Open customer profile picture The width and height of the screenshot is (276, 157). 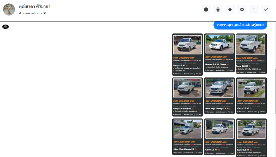(9, 9)
